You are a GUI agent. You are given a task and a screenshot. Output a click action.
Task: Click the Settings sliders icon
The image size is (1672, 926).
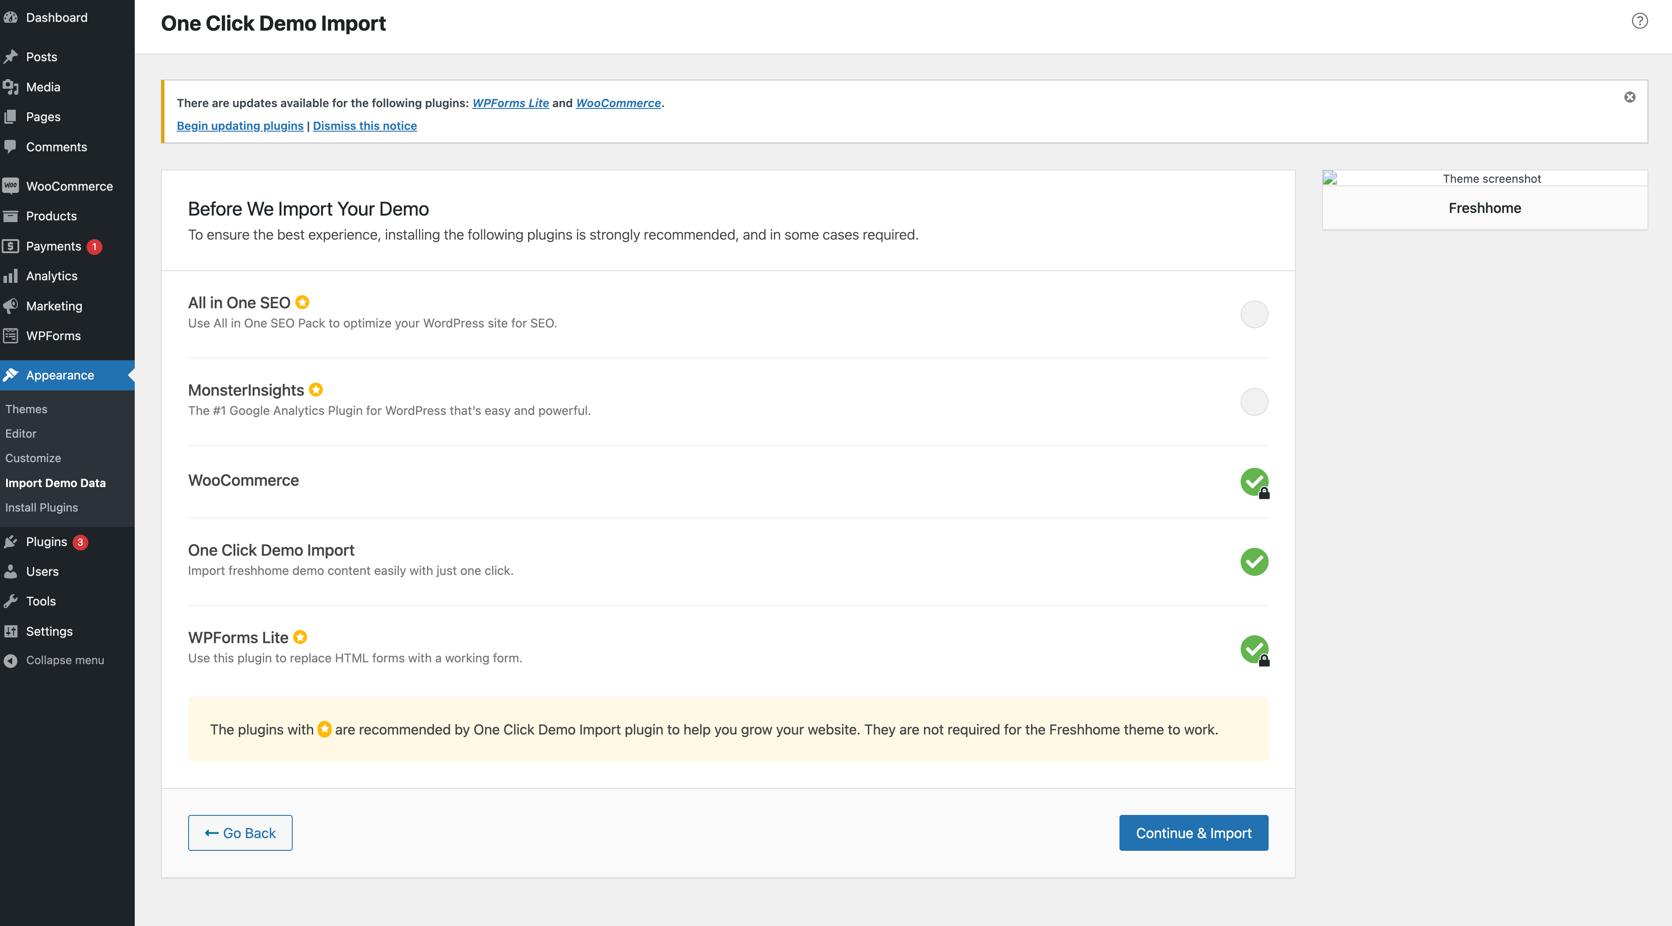(x=11, y=632)
